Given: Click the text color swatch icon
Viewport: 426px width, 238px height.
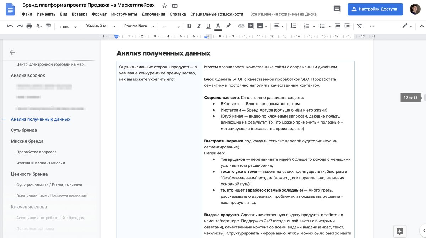Looking at the screenshot, I should 218,26.
